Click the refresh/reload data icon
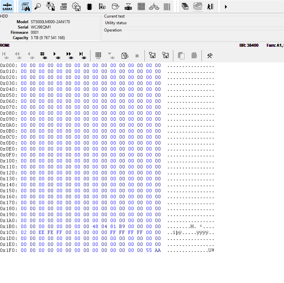284x283 pixels. (125, 55)
